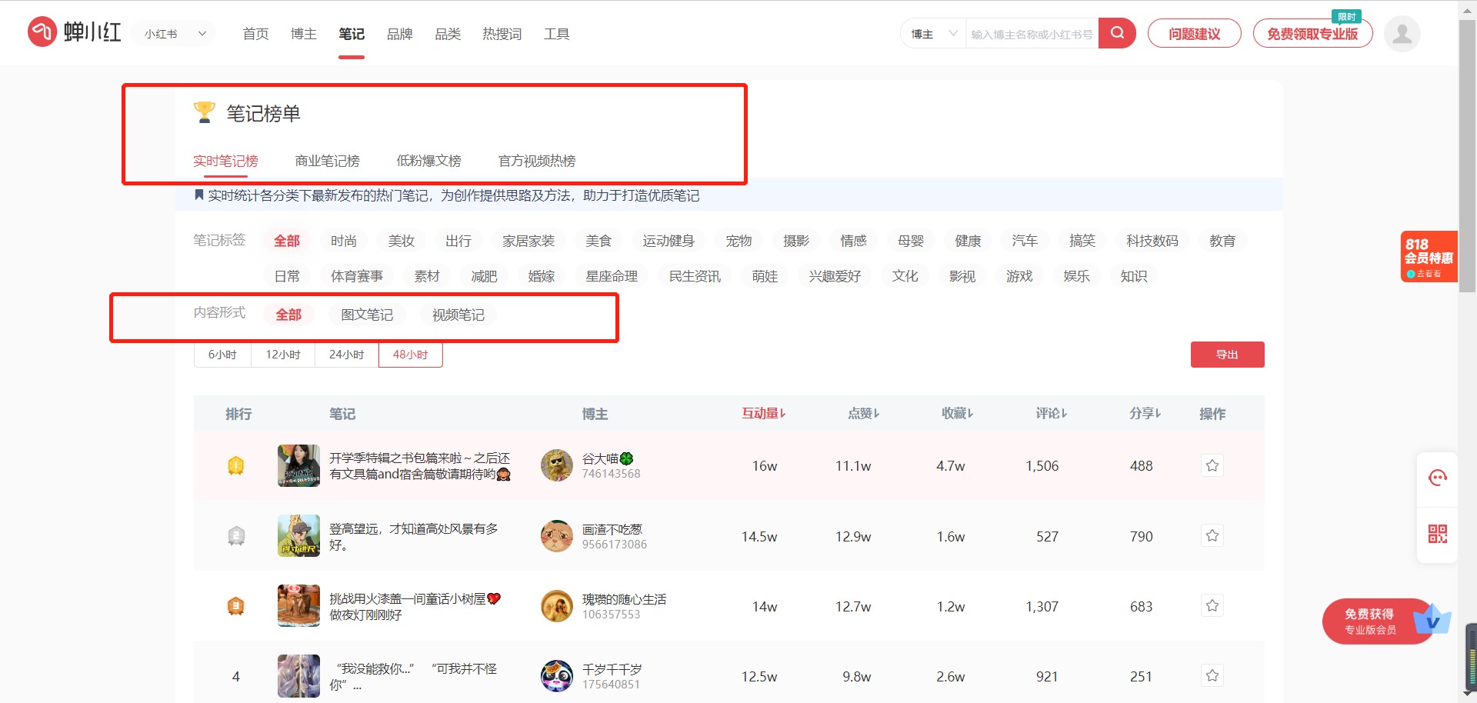The width and height of the screenshot is (1477, 703).
Task: Open 工具 in top navigation
Action: tap(557, 34)
